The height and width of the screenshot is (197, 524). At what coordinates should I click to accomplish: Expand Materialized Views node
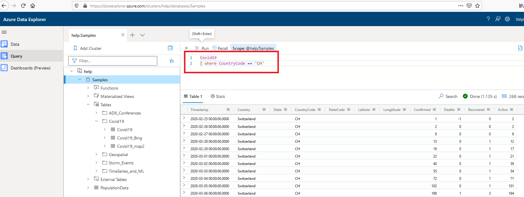pyautogui.click(x=88, y=96)
